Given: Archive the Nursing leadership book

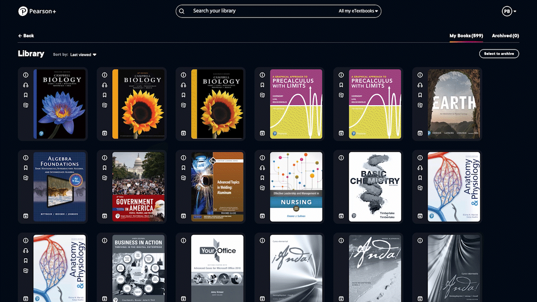Looking at the screenshot, I should point(262,216).
